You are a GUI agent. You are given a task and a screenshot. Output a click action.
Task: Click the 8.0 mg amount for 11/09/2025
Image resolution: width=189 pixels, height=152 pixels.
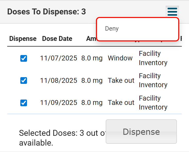(x=92, y=103)
